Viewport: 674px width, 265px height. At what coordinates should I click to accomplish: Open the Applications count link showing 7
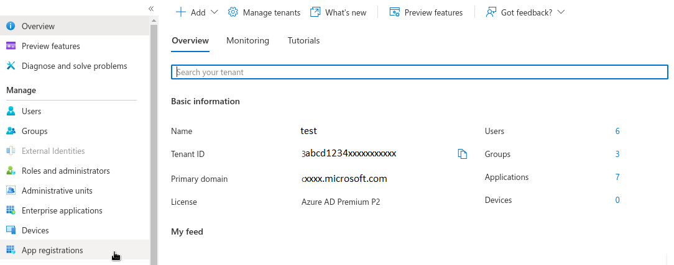coord(617,177)
